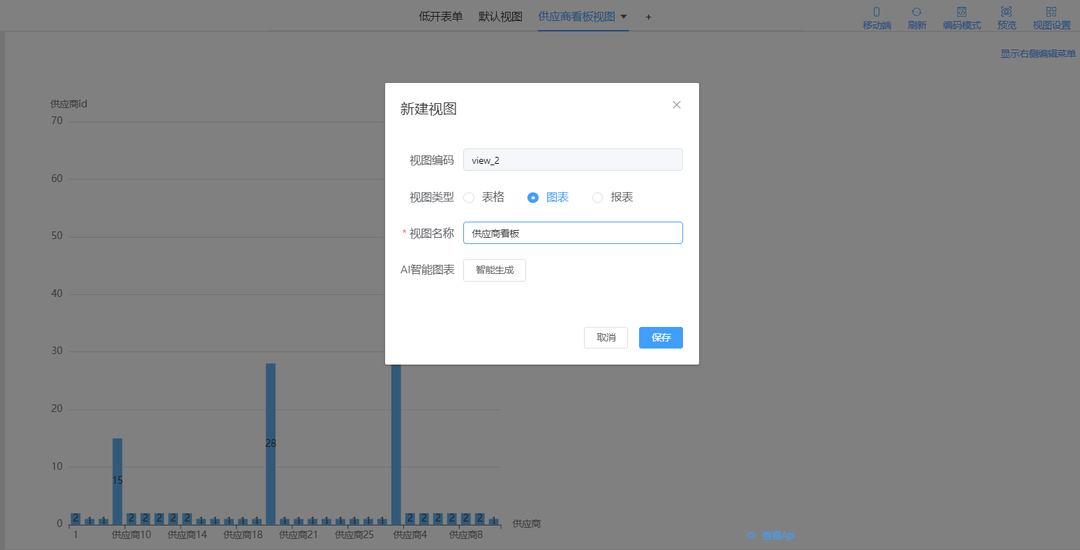Click the 取消 button

pyautogui.click(x=606, y=337)
